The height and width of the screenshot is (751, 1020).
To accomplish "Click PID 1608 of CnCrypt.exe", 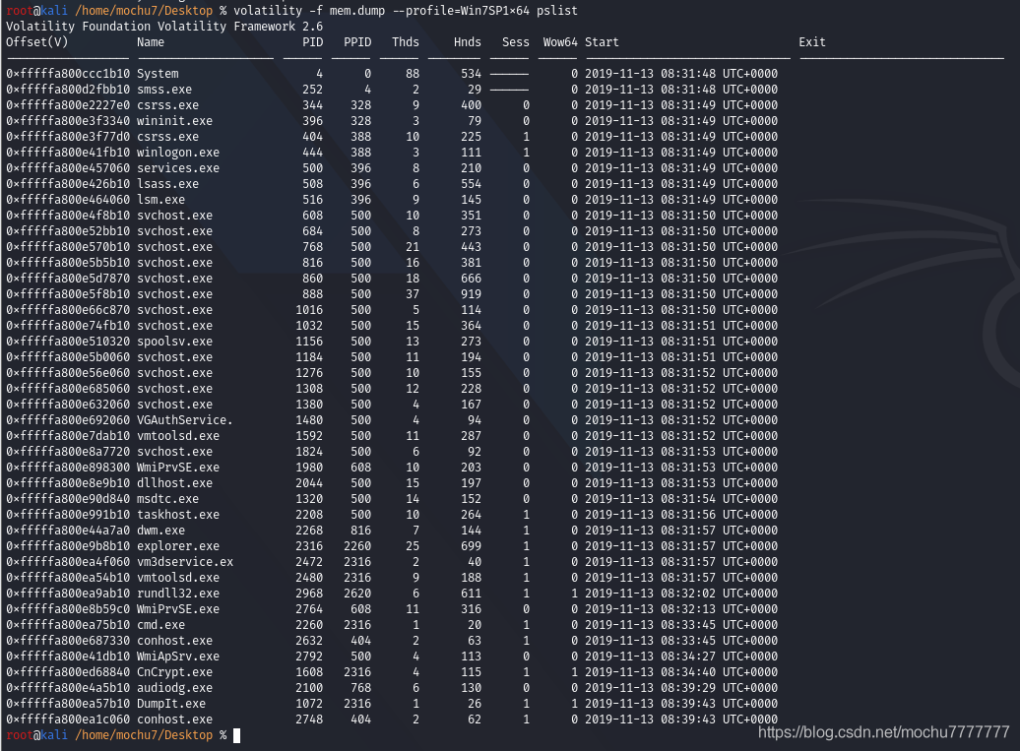I will tap(309, 671).
